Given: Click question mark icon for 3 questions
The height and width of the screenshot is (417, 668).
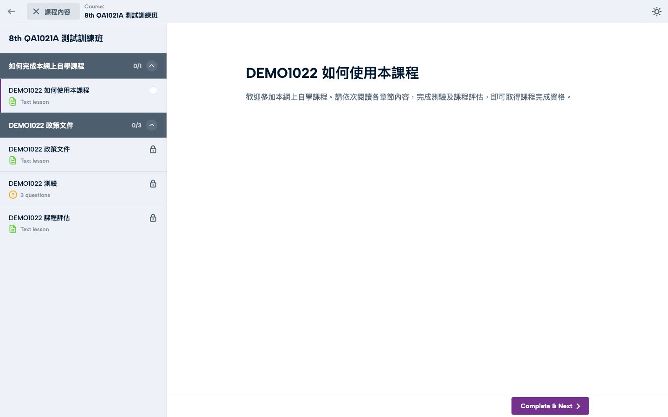Looking at the screenshot, I should pyautogui.click(x=13, y=195).
